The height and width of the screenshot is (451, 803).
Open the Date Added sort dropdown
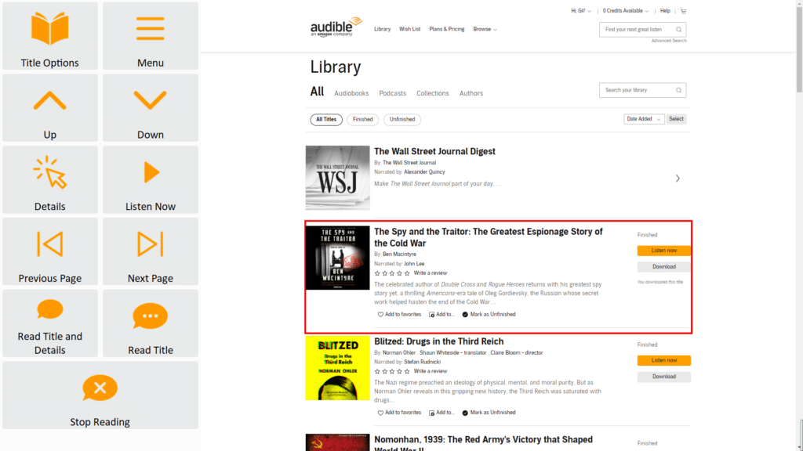[644, 119]
